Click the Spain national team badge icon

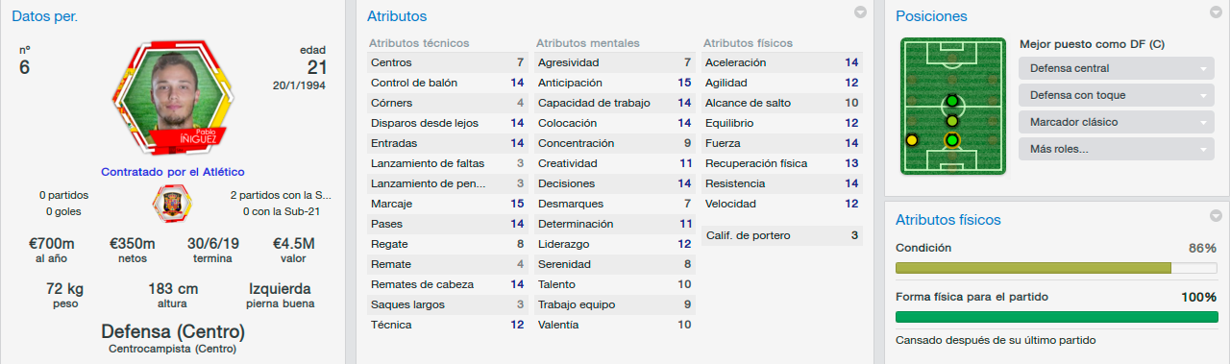click(x=173, y=203)
